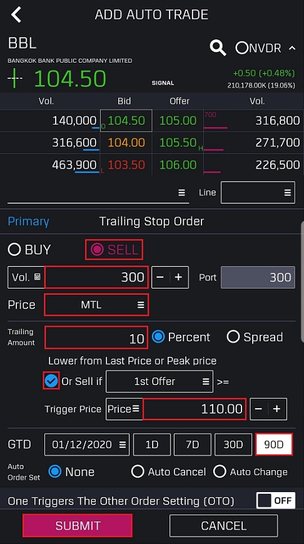Decrease the trigger price with minus

258,409
